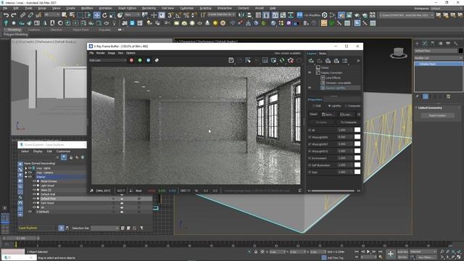Open the Customize menu in Scene Explorer
This screenshot has width=464, height=261.
(x=63, y=152)
